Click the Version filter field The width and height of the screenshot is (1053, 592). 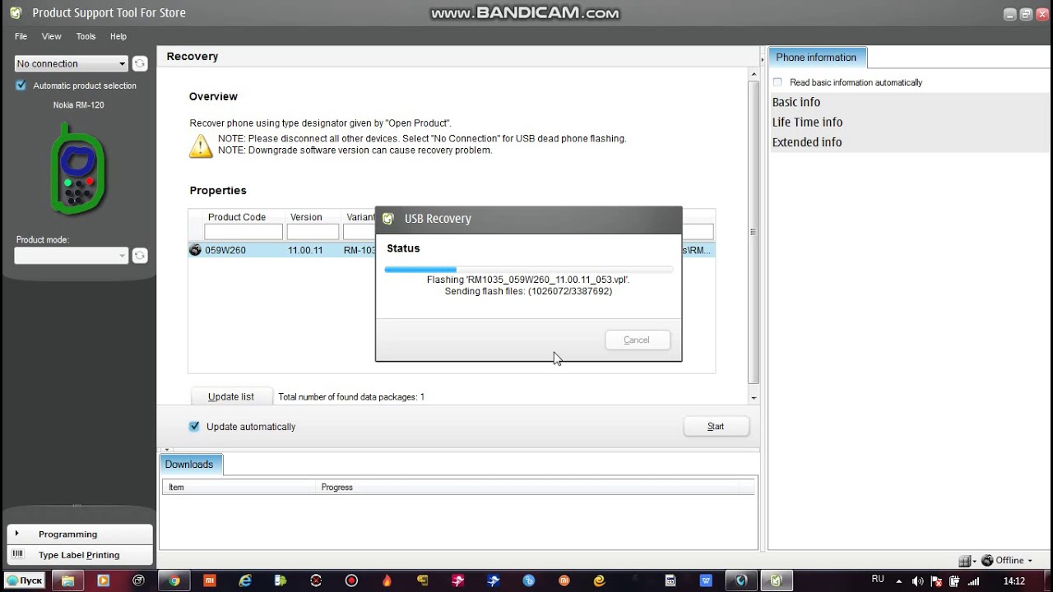click(313, 232)
